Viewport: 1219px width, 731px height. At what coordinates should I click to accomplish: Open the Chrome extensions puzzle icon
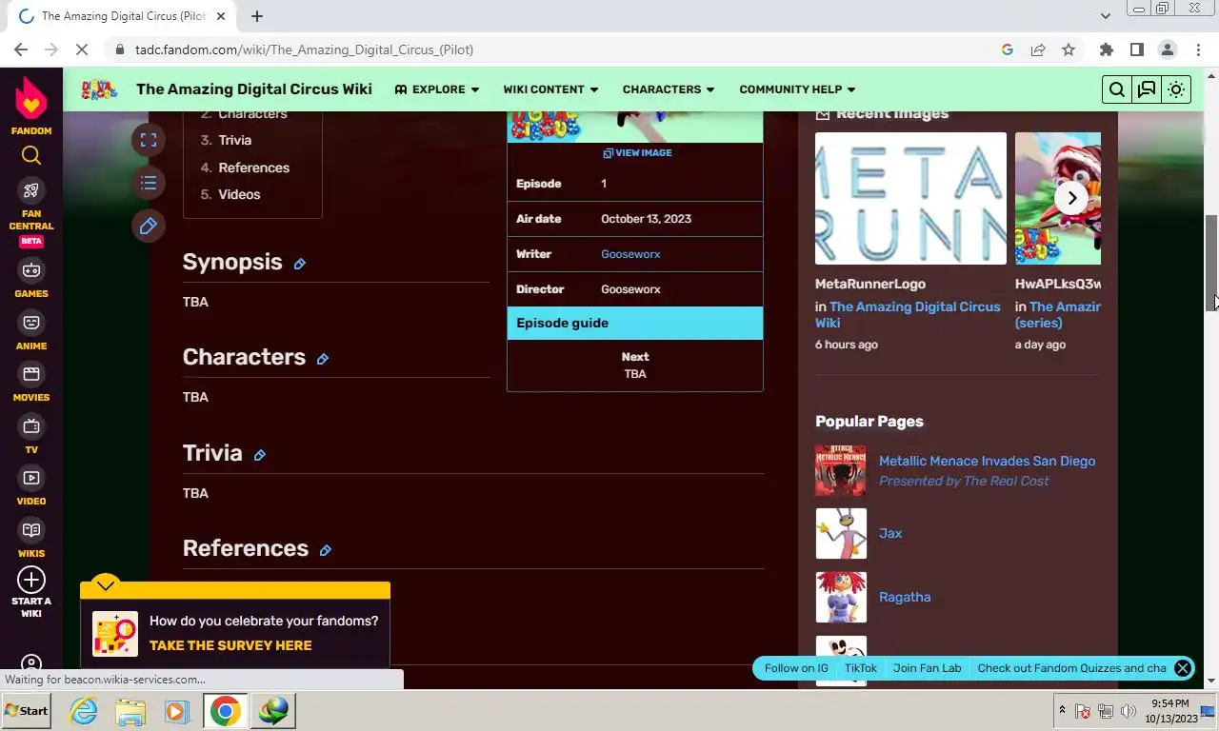(x=1106, y=49)
